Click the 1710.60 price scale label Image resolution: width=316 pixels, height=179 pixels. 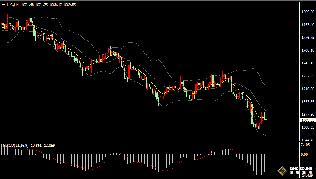308,89
